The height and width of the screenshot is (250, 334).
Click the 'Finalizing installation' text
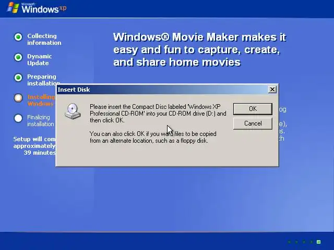41,120
